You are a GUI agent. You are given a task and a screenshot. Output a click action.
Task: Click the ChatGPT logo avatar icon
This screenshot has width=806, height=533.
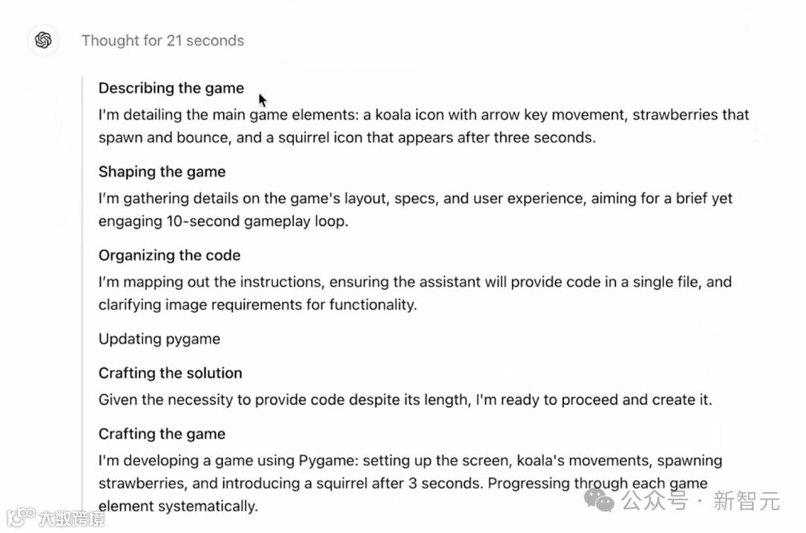coord(43,40)
